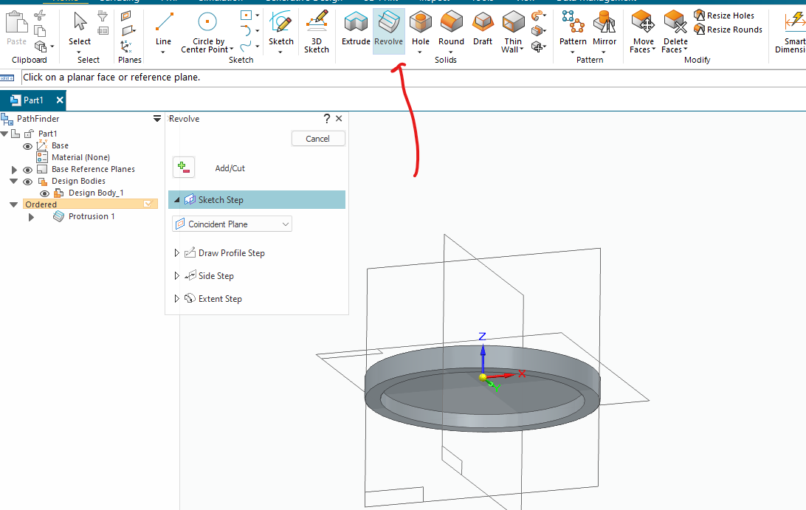Expand the Protrusion 1 feature
Screen dimensions: 806x510
pyautogui.click(x=31, y=217)
